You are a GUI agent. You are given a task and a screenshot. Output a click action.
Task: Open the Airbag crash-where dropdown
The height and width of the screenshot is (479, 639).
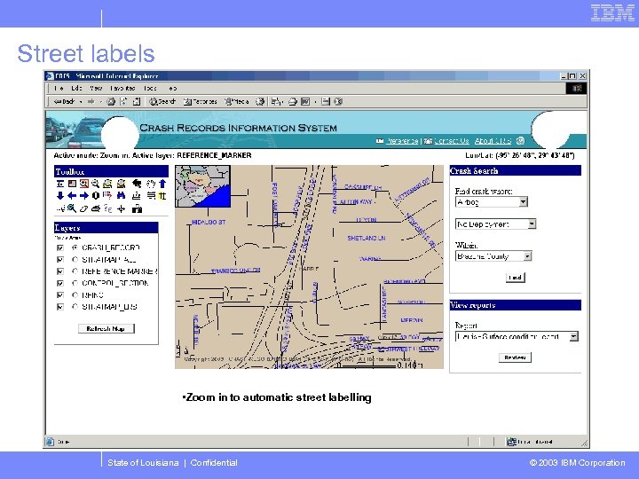(492, 201)
